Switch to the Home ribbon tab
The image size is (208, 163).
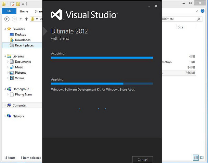coord(24,11)
